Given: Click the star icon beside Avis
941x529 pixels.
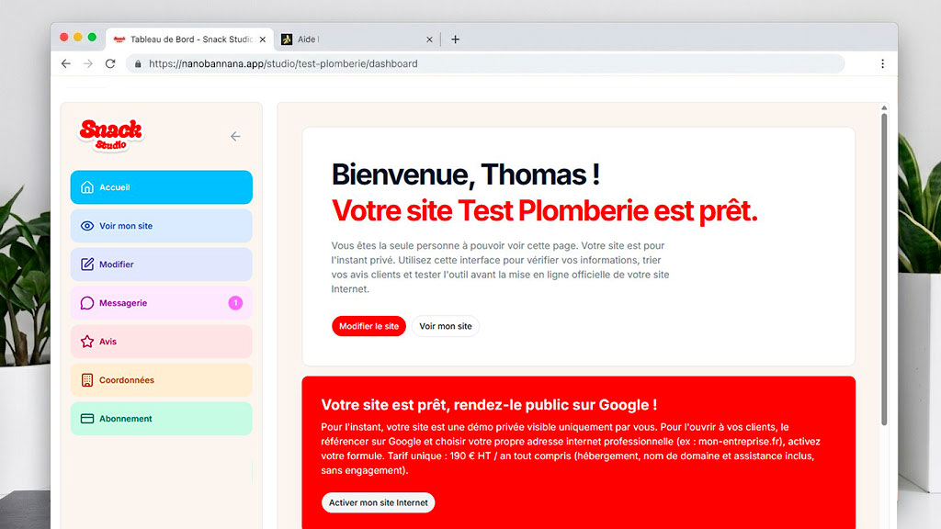Looking at the screenshot, I should [87, 342].
